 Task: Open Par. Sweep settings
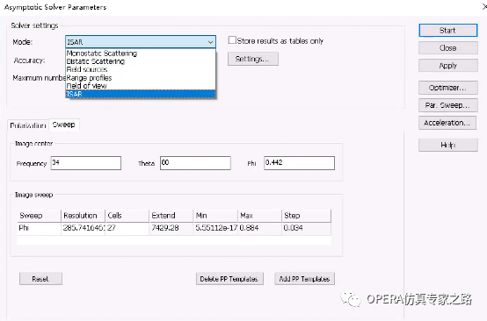447,105
